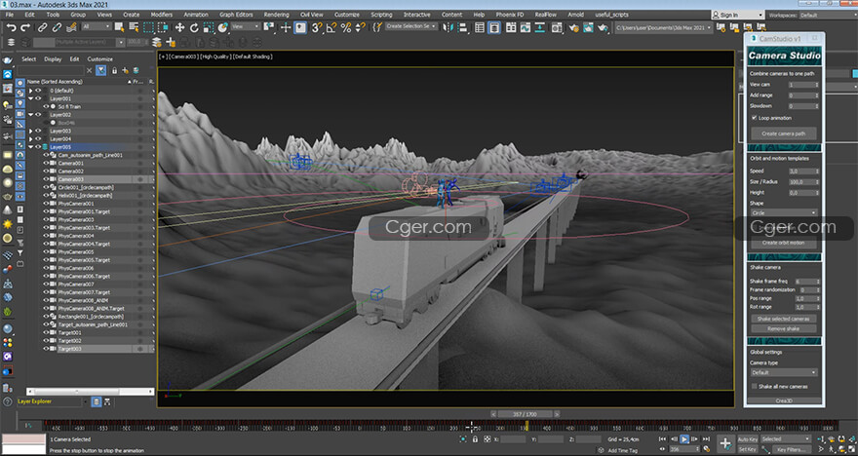The width and height of the screenshot is (858, 456).
Task: Click the Layer Explorer horizontal scrollbar
Action: point(91,391)
